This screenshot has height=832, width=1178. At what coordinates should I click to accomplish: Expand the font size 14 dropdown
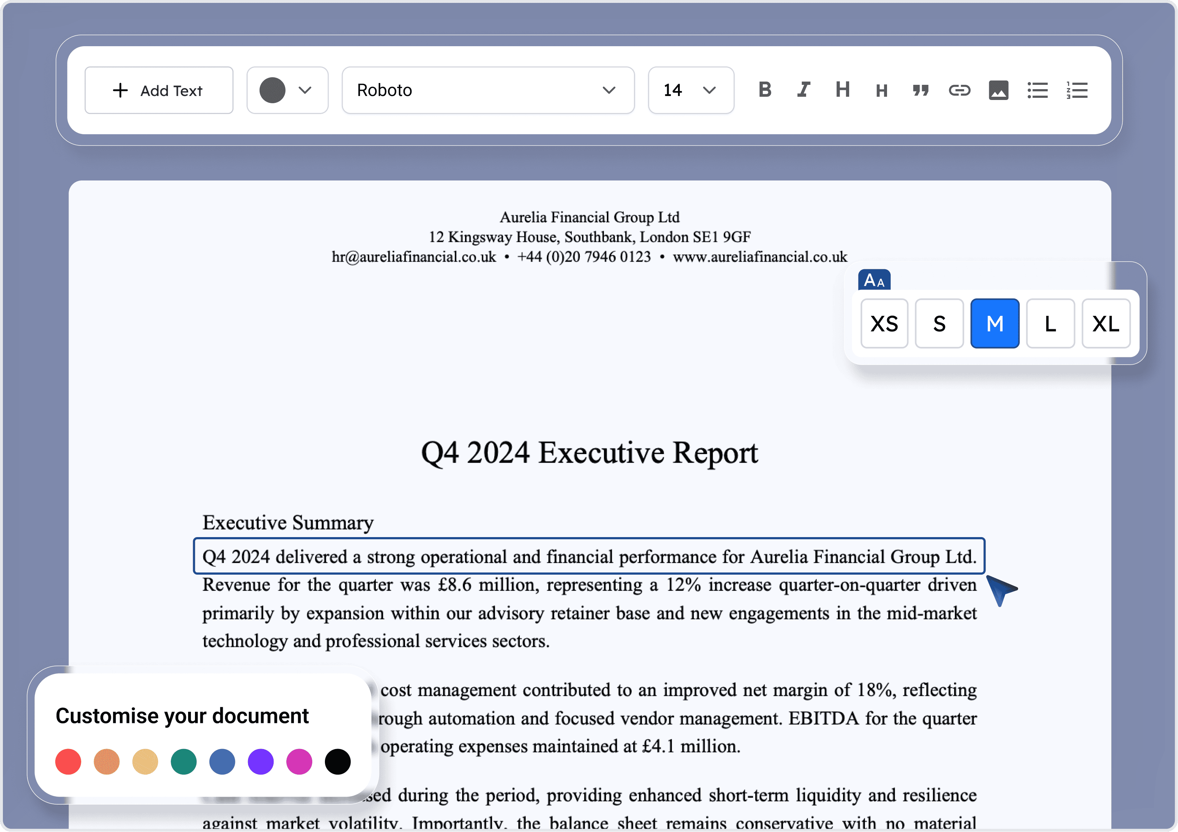coord(691,90)
